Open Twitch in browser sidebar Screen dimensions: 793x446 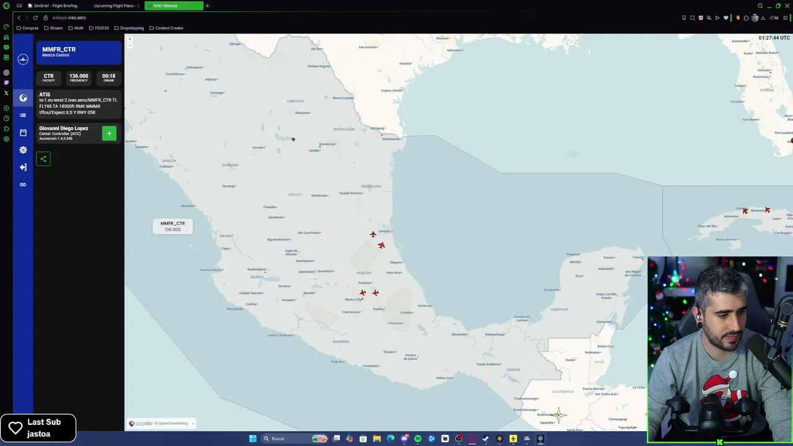pyautogui.click(x=6, y=82)
